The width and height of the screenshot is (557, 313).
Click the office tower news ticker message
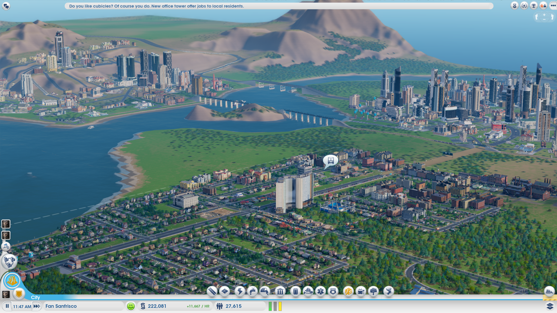[x=157, y=6]
